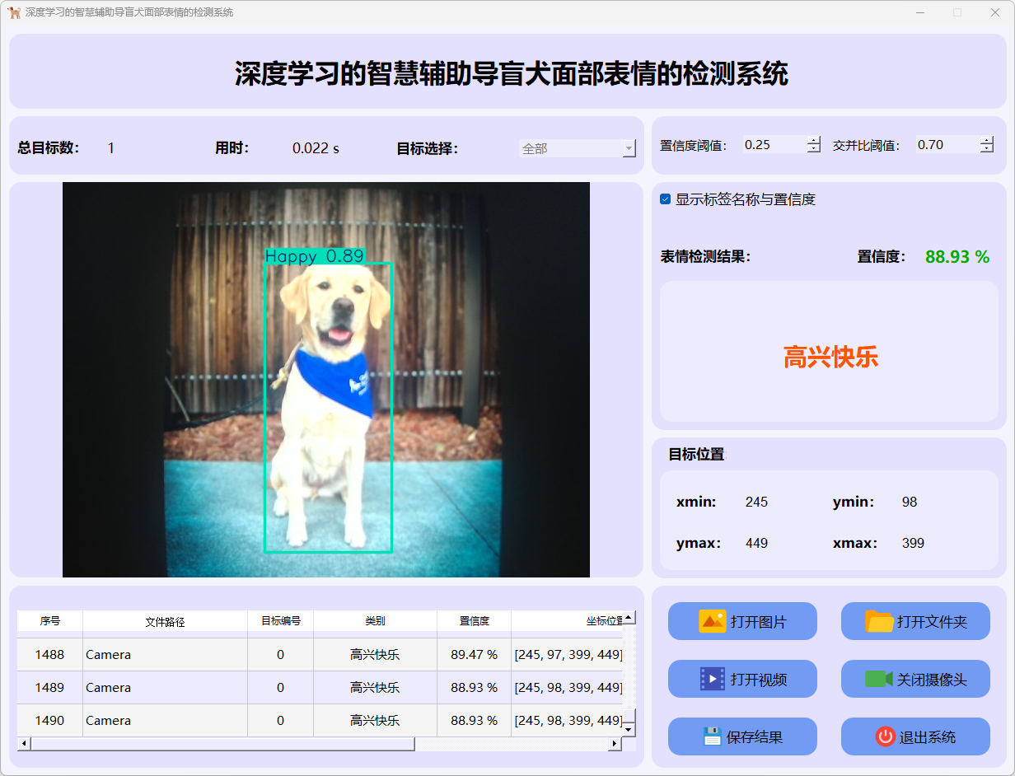Increase the confidence threshold with up arrow
This screenshot has height=776, width=1015.
point(814,141)
